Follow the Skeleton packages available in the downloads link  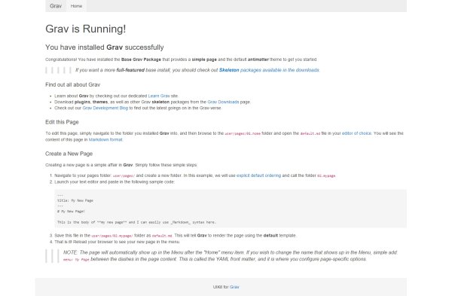click(269, 70)
